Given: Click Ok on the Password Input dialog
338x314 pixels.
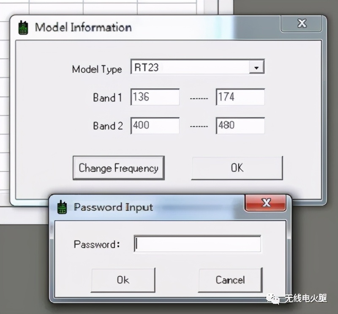Looking at the screenshot, I should [123, 280].
